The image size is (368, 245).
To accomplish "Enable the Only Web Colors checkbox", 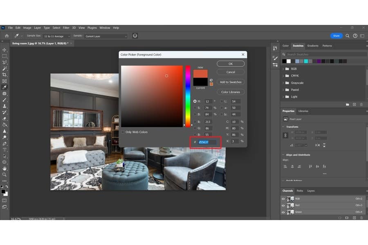I will (123, 132).
